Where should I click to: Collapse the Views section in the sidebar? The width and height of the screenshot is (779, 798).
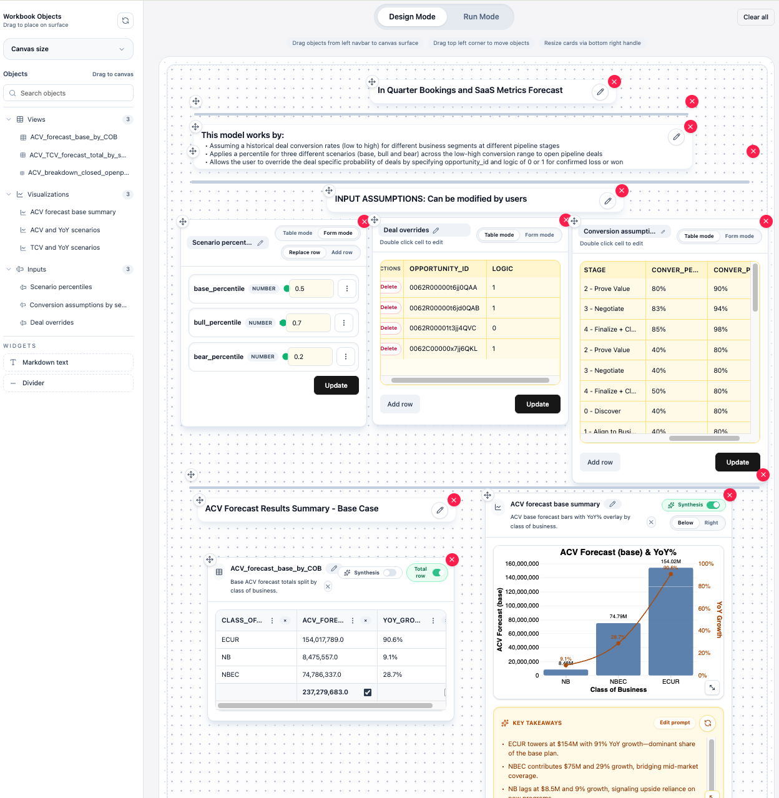point(9,119)
